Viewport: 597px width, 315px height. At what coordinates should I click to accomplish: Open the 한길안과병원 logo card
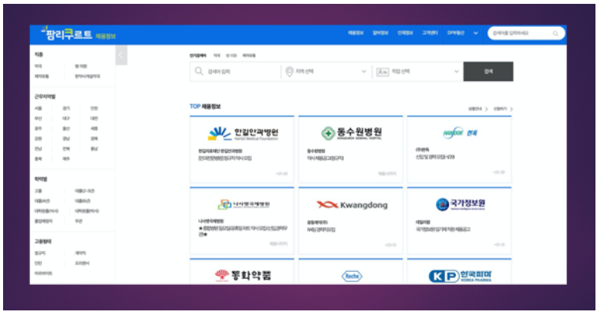click(x=242, y=149)
